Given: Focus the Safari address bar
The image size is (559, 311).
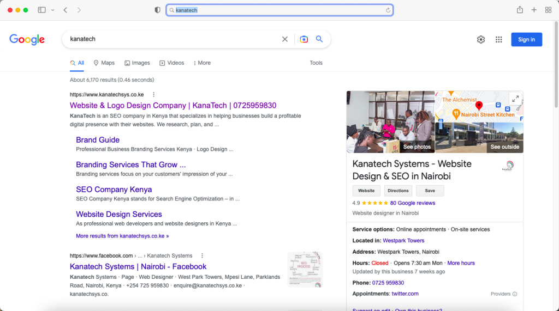Looking at the screenshot, I should pos(279,10).
